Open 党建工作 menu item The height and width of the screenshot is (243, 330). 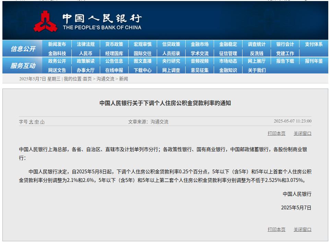tap(285, 54)
